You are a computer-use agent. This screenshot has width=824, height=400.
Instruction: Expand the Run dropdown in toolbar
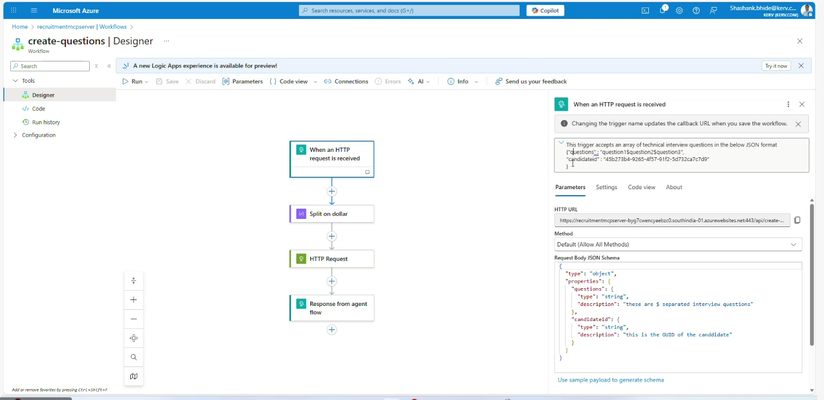147,82
